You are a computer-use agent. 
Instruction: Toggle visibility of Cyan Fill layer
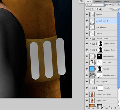[87, 69]
